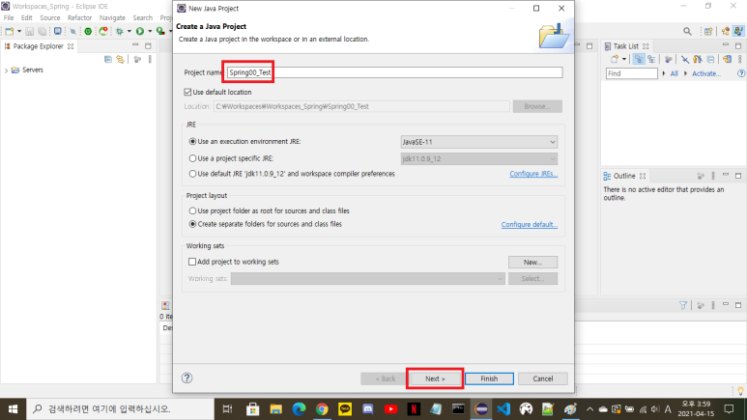Image resolution: width=747 pixels, height=420 pixels.
Task: Open the Refactor menu
Action: pyautogui.click(x=79, y=17)
